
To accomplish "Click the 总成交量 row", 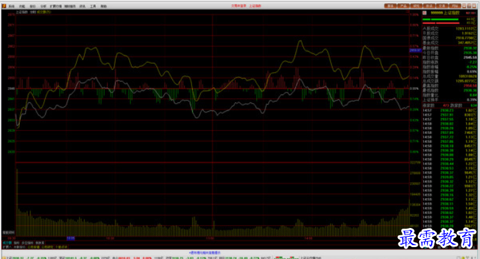I will pos(450,77).
